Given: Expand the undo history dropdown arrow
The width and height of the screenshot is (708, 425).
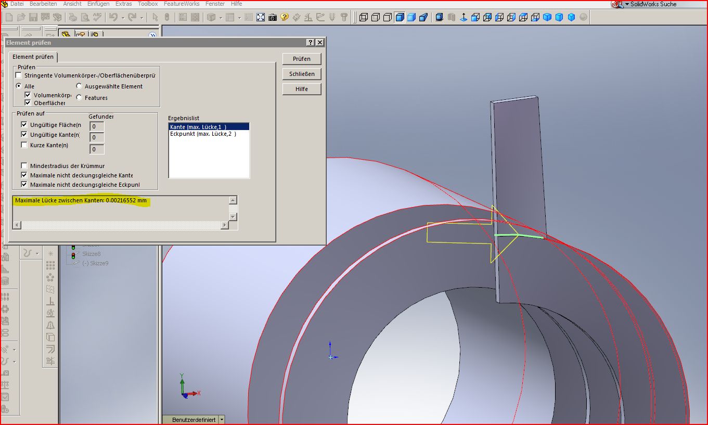Looking at the screenshot, I should tap(123, 17).
